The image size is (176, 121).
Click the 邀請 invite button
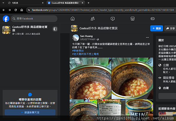pos(157,28)
